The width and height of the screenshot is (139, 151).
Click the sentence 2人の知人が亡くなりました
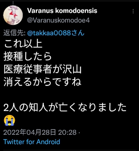[65, 107]
